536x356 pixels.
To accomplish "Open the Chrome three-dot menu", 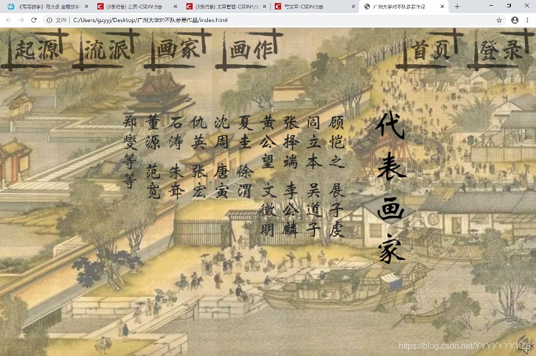I will tap(528, 20).
